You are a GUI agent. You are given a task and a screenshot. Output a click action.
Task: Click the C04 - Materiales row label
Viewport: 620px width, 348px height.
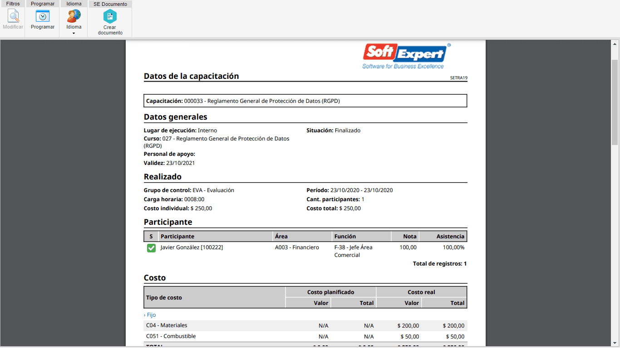click(167, 325)
